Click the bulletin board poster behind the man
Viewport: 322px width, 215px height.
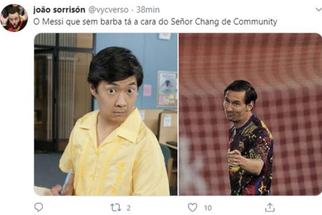(x=166, y=89)
